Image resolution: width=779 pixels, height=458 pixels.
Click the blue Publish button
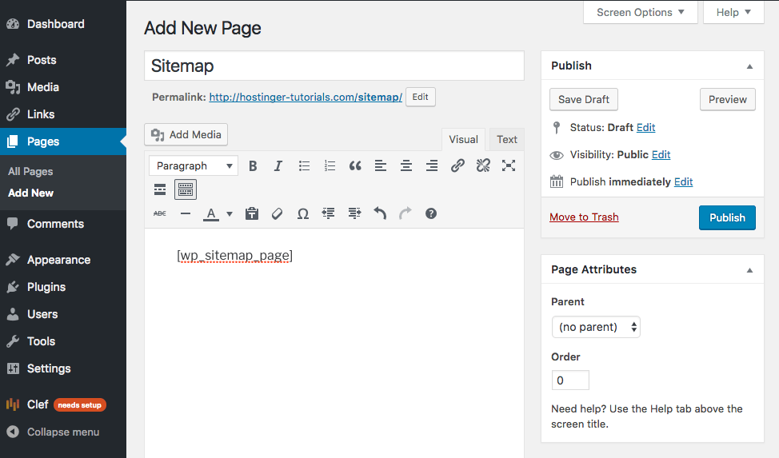(727, 217)
